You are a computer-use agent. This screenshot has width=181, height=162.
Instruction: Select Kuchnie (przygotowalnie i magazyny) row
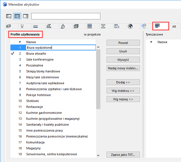click(x=53, y=119)
